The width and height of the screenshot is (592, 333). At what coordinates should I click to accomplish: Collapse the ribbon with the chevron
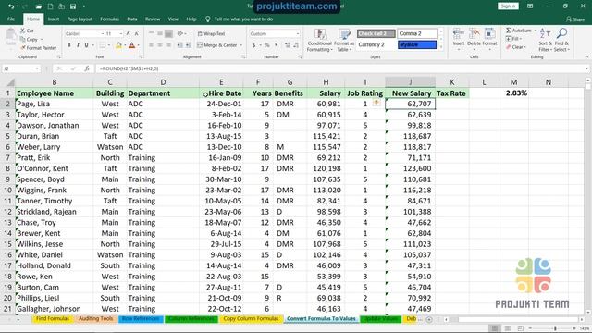tap(586, 57)
